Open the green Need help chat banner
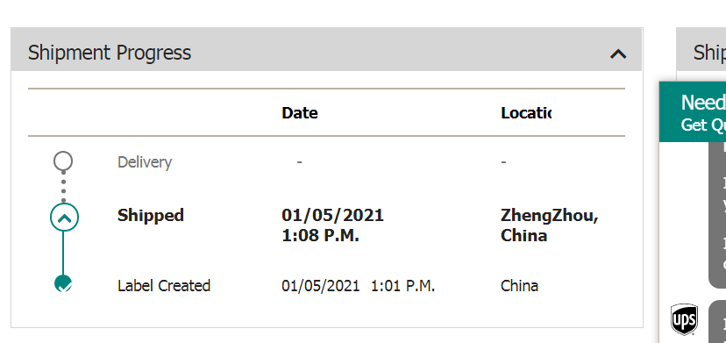 (x=693, y=111)
